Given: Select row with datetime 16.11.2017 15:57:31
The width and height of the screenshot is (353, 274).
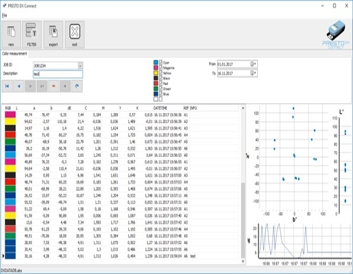Looking at the screenshot, I should pyautogui.click(x=121, y=202).
